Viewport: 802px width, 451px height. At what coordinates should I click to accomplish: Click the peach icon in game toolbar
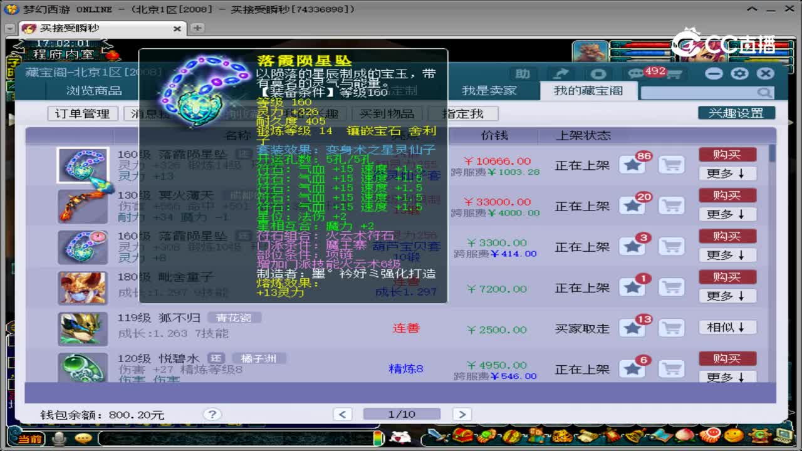[x=684, y=435]
